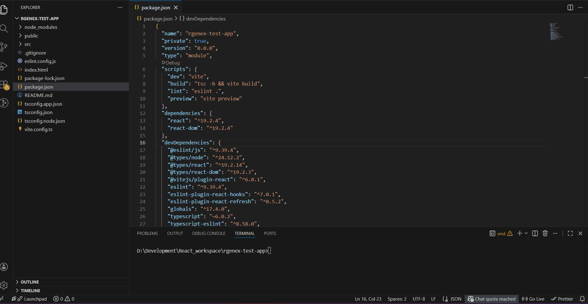Open package-lock.json file
The height and width of the screenshot is (304, 588).
[x=71, y=78]
